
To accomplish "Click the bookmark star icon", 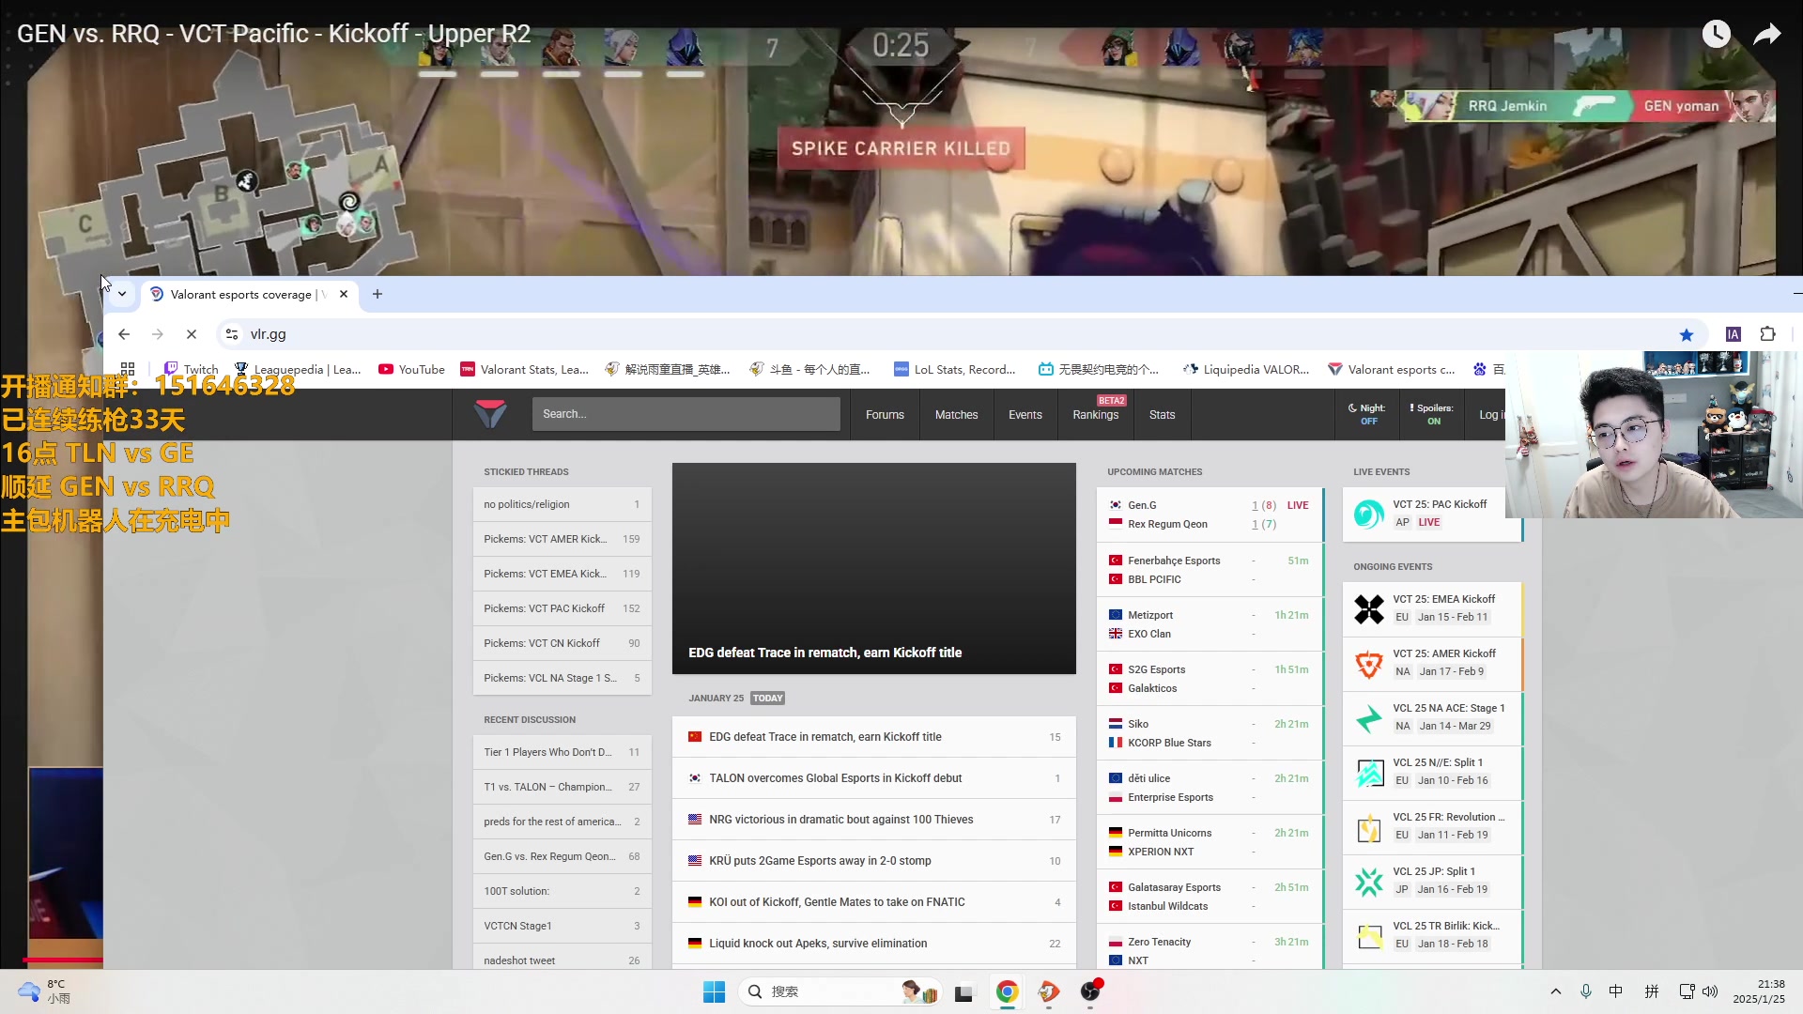I will [1687, 334].
